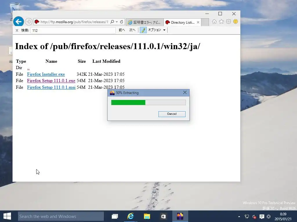297x222 pixels.
Task: Click the Size column header
Action: (x=82, y=61)
